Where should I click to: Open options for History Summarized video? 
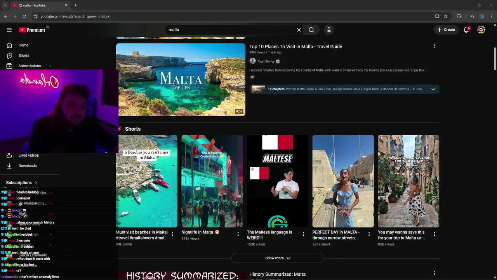pyautogui.click(x=434, y=273)
